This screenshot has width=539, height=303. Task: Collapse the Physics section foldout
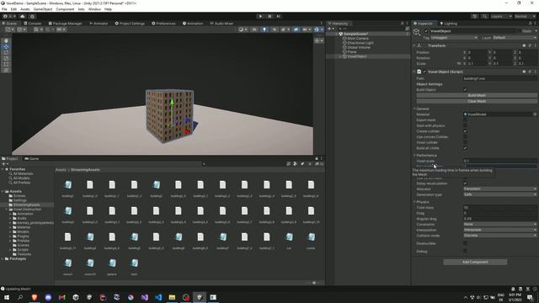pos(414,202)
